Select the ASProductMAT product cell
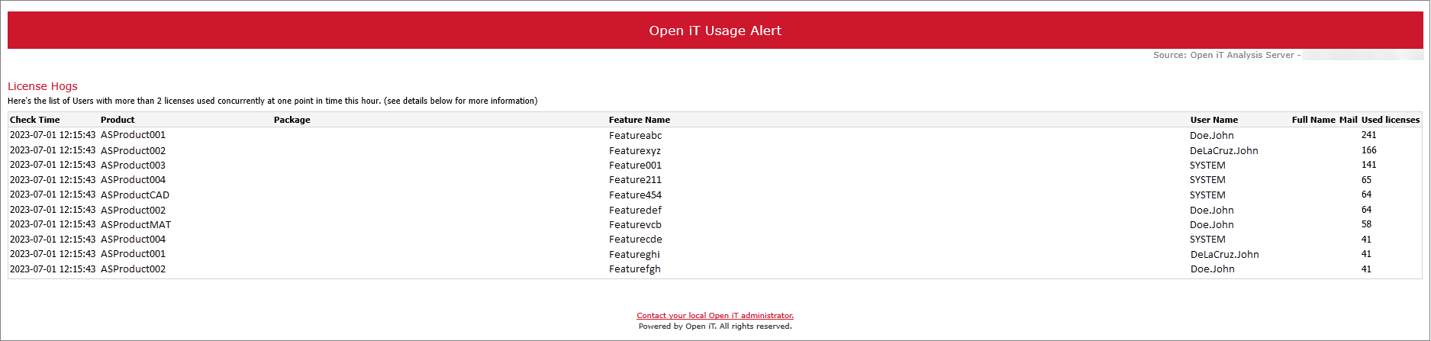Image resolution: width=1431 pixels, height=341 pixels. [x=136, y=224]
